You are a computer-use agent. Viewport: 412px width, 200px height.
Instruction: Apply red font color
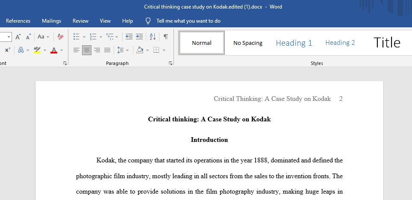(54, 50)
